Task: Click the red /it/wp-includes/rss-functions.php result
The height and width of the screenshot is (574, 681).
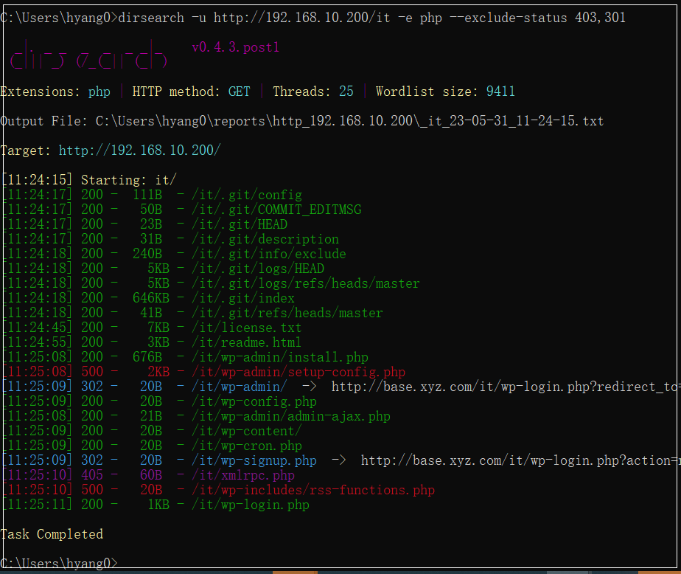Action: click(x=313, y=490)
